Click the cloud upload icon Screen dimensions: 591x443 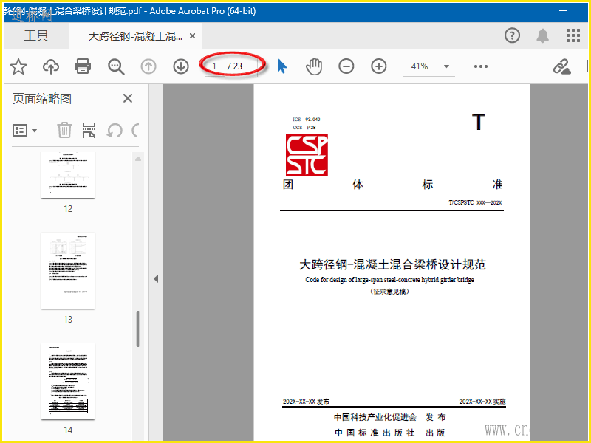[50, 66]
